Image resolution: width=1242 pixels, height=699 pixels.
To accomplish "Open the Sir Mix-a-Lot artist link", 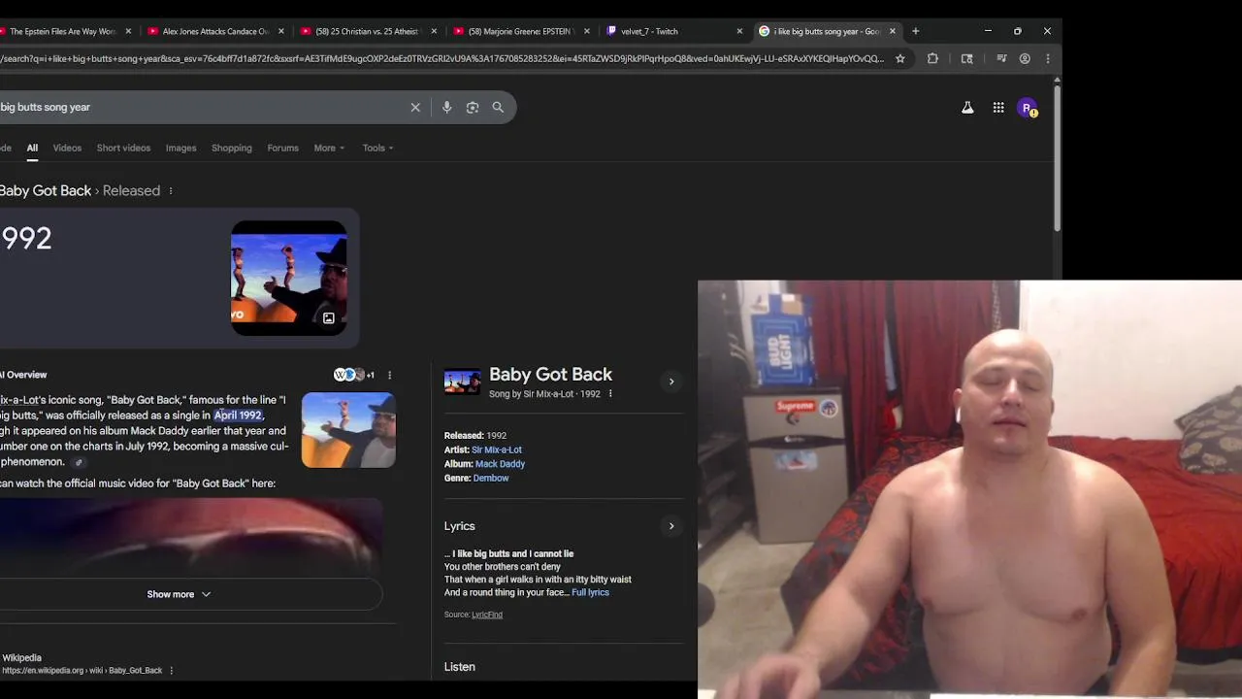I will [x=497, y=449].
